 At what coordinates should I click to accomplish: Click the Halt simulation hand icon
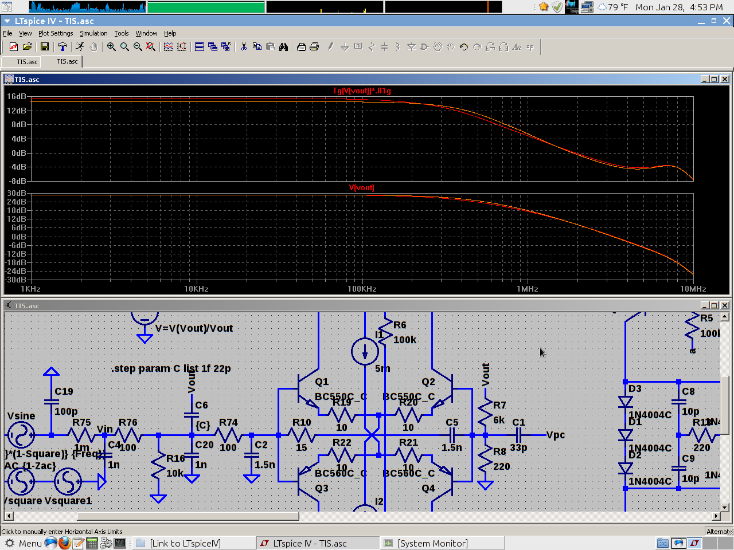coord(93,47)
